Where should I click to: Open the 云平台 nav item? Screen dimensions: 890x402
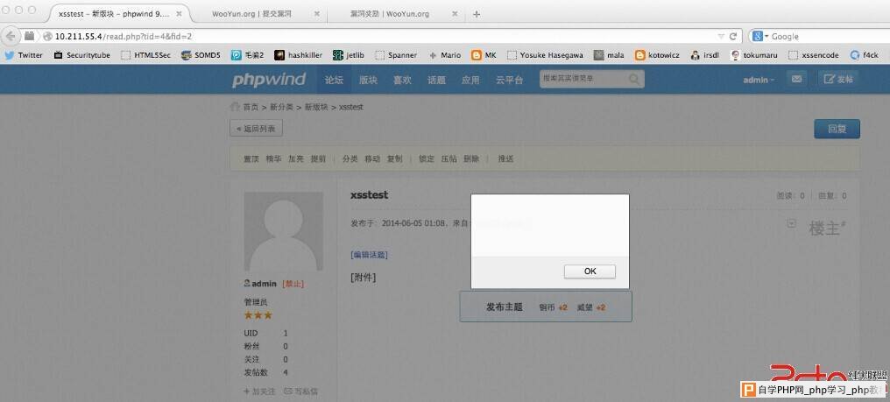click(x=509, y=80)
